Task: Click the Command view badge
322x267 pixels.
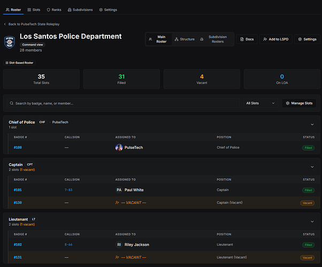Action: tap(33, 45)
